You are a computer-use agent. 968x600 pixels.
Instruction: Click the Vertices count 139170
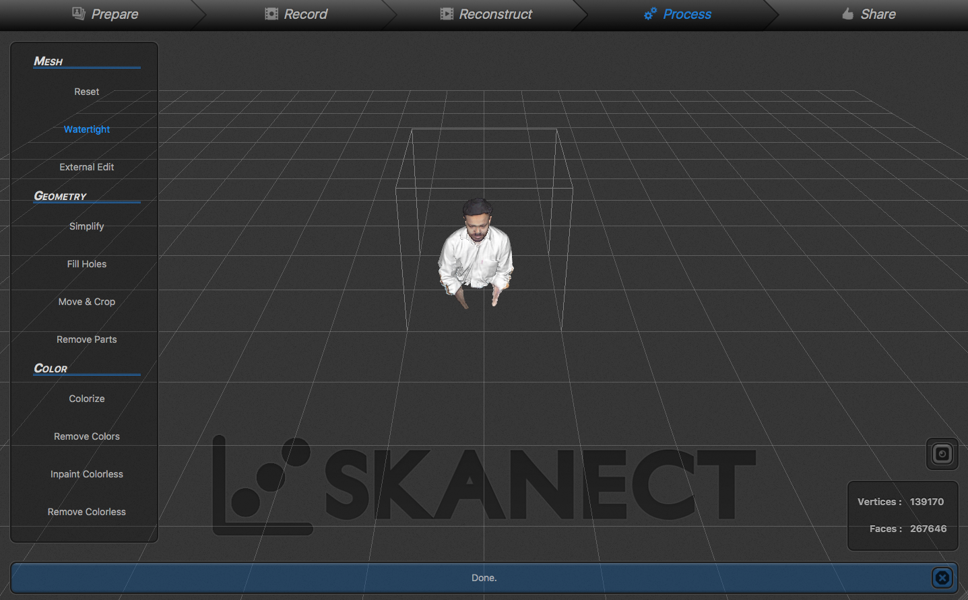click(927, 502)
